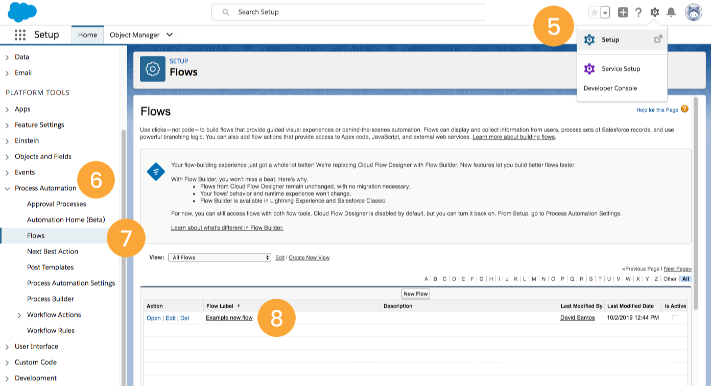Expand the Feature Settings section
This screenshot has height=386, width=711.
pos(7,125)
